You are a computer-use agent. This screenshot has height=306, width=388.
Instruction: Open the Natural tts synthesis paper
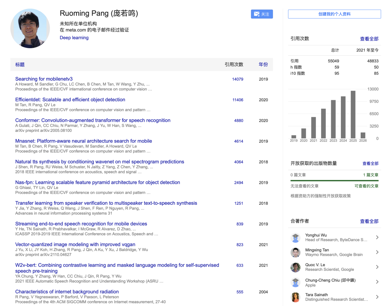click(x=100, y=162)
